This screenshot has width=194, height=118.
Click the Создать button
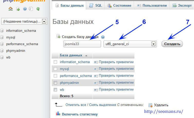click(x=172, y=44)
